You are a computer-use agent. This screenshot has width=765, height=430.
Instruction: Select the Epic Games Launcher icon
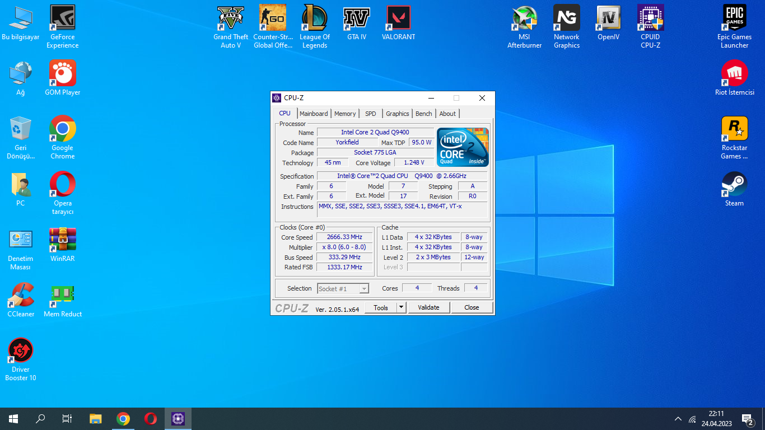735,27
